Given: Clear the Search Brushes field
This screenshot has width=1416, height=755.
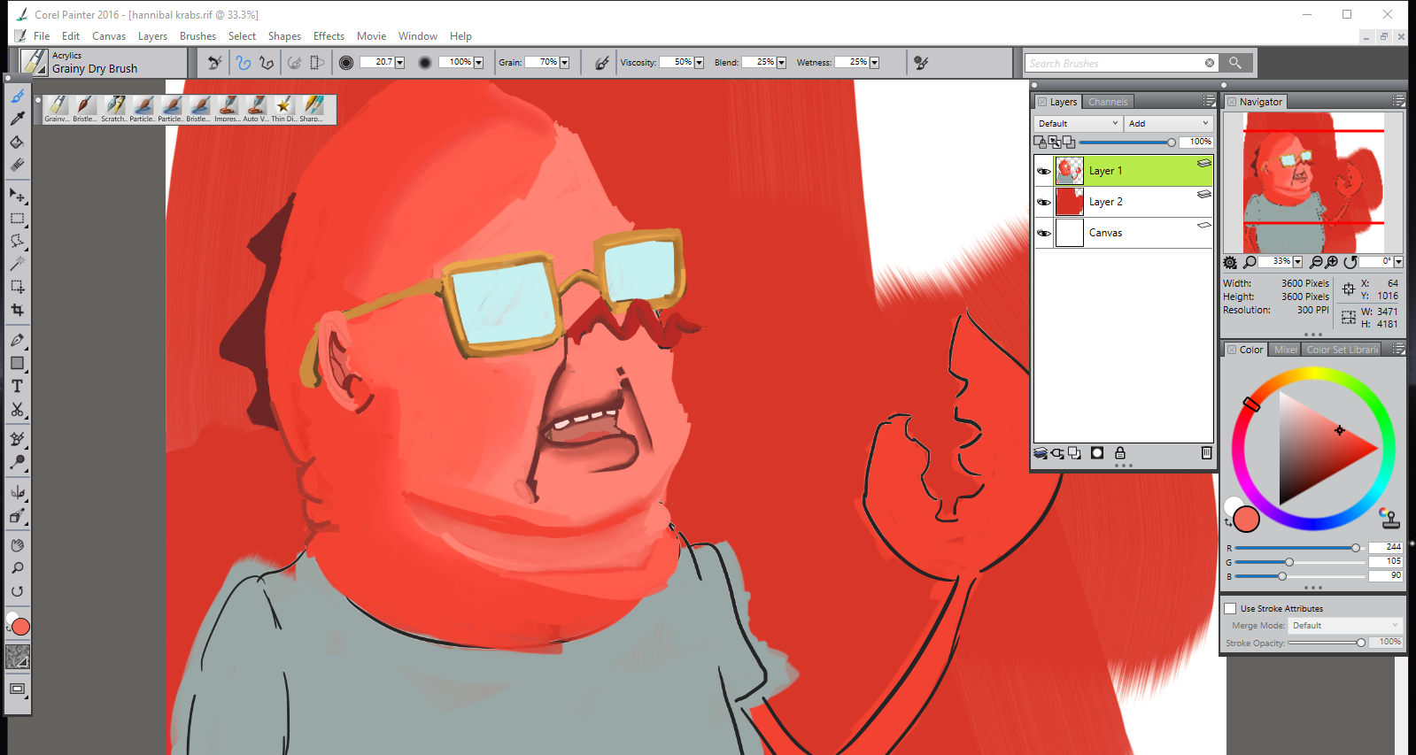Looking at the screenshot, I should (1210, 63).
